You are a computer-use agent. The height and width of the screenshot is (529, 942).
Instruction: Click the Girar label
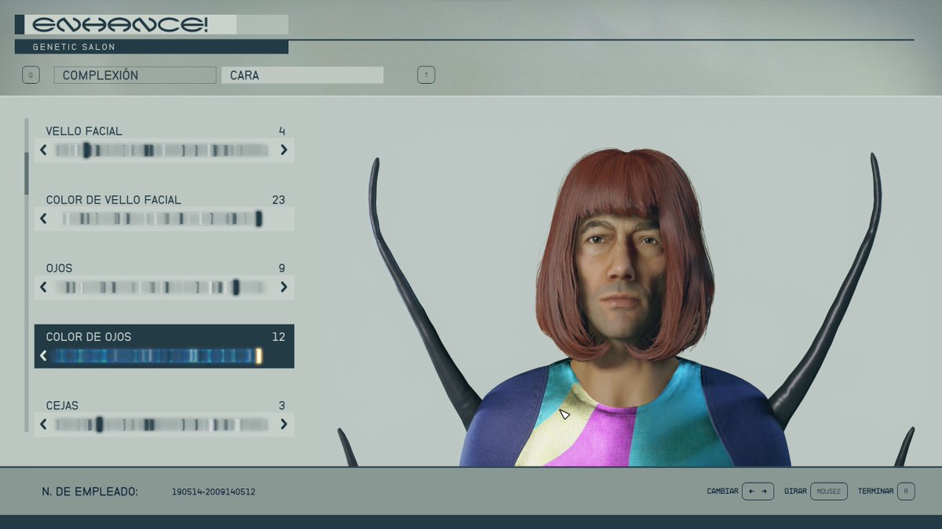795,491
